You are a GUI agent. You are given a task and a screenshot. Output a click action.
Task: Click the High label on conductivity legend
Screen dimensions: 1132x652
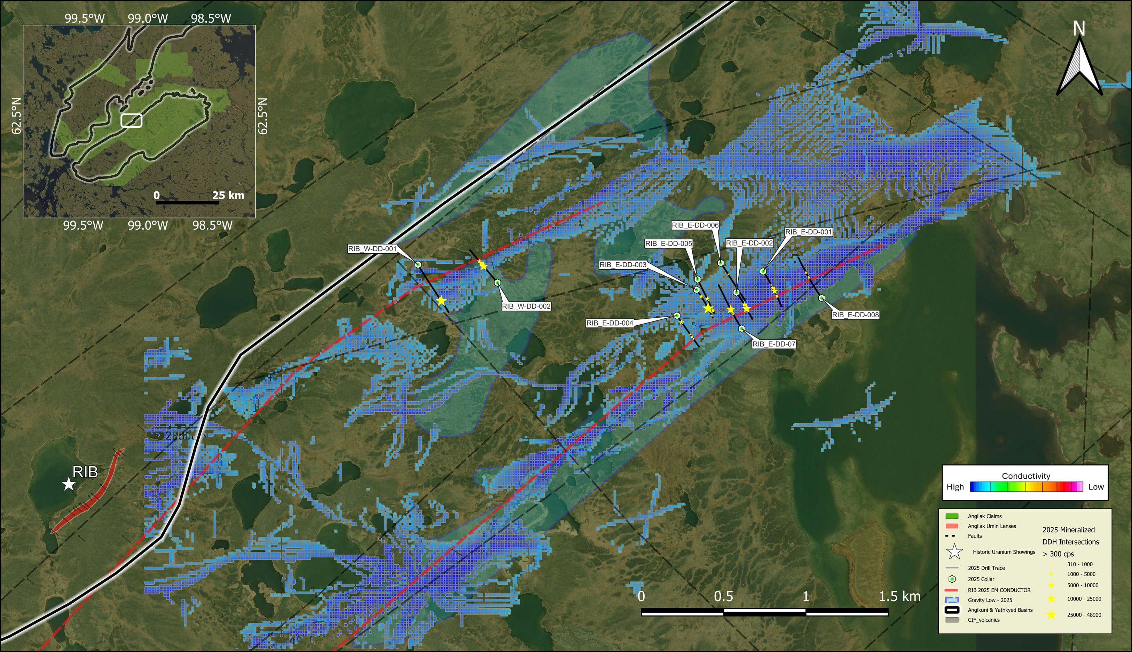955,487
